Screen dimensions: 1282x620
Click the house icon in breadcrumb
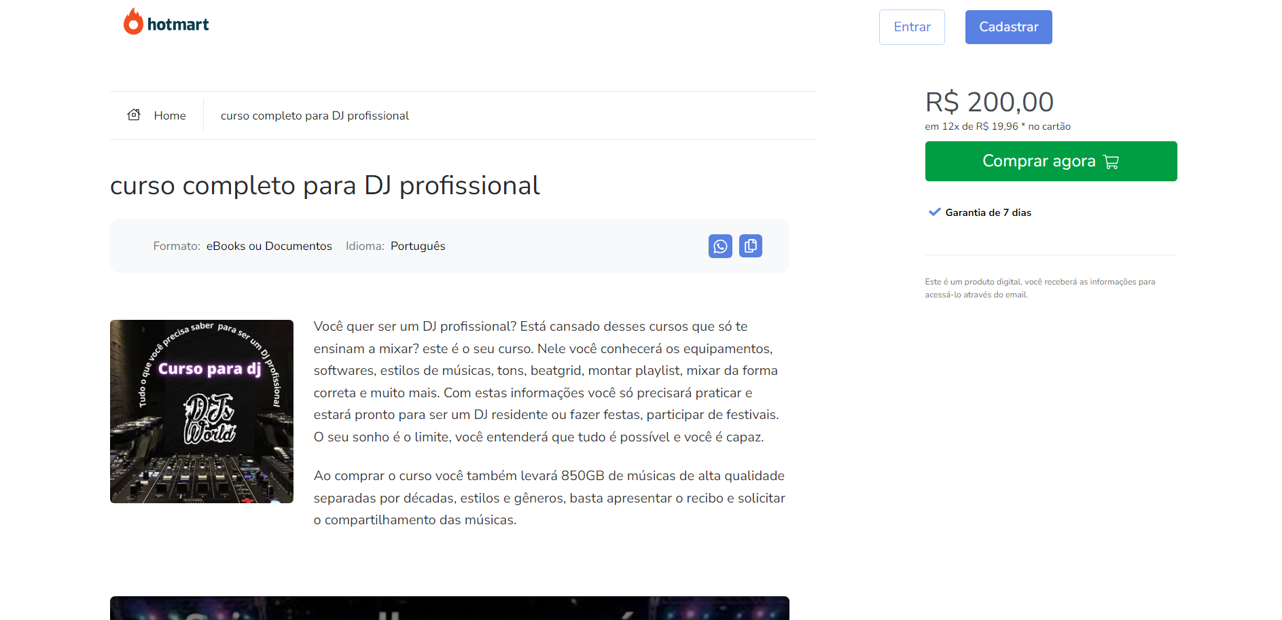(x=134, y=115)
